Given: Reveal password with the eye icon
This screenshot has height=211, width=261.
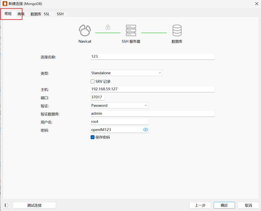Looking at the screenshot, I should coord(146,130).
